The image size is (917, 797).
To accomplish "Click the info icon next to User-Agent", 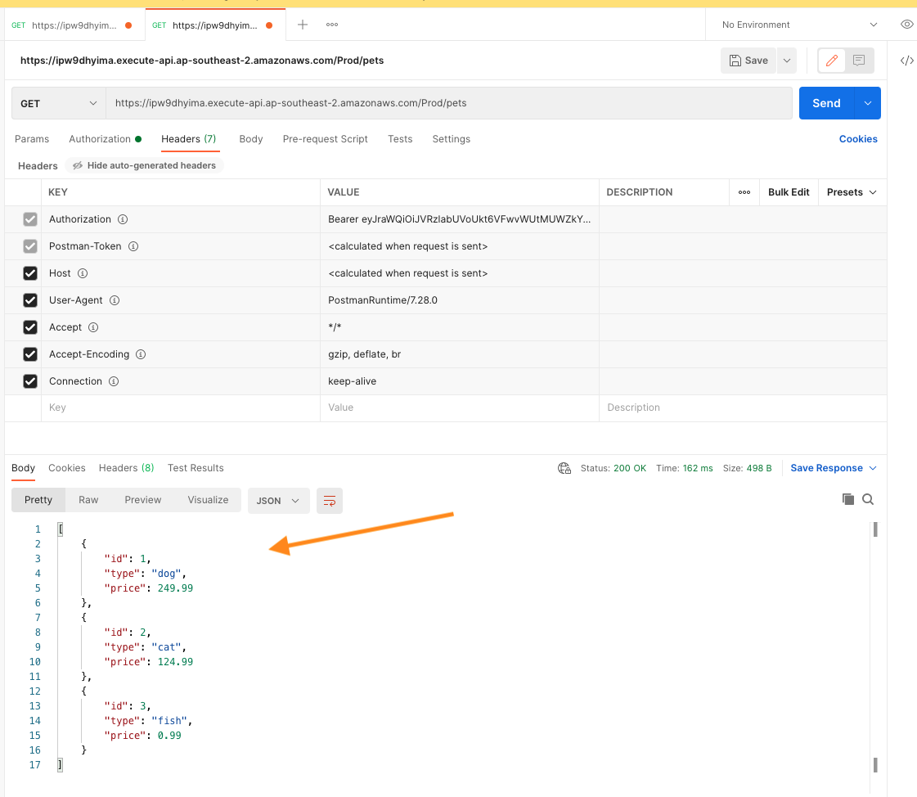I will 115,300.
